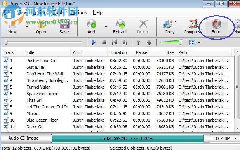The height and width of the screenshot is (150, 240).
Task: Open the Options menu
Action: click(78, 12)
